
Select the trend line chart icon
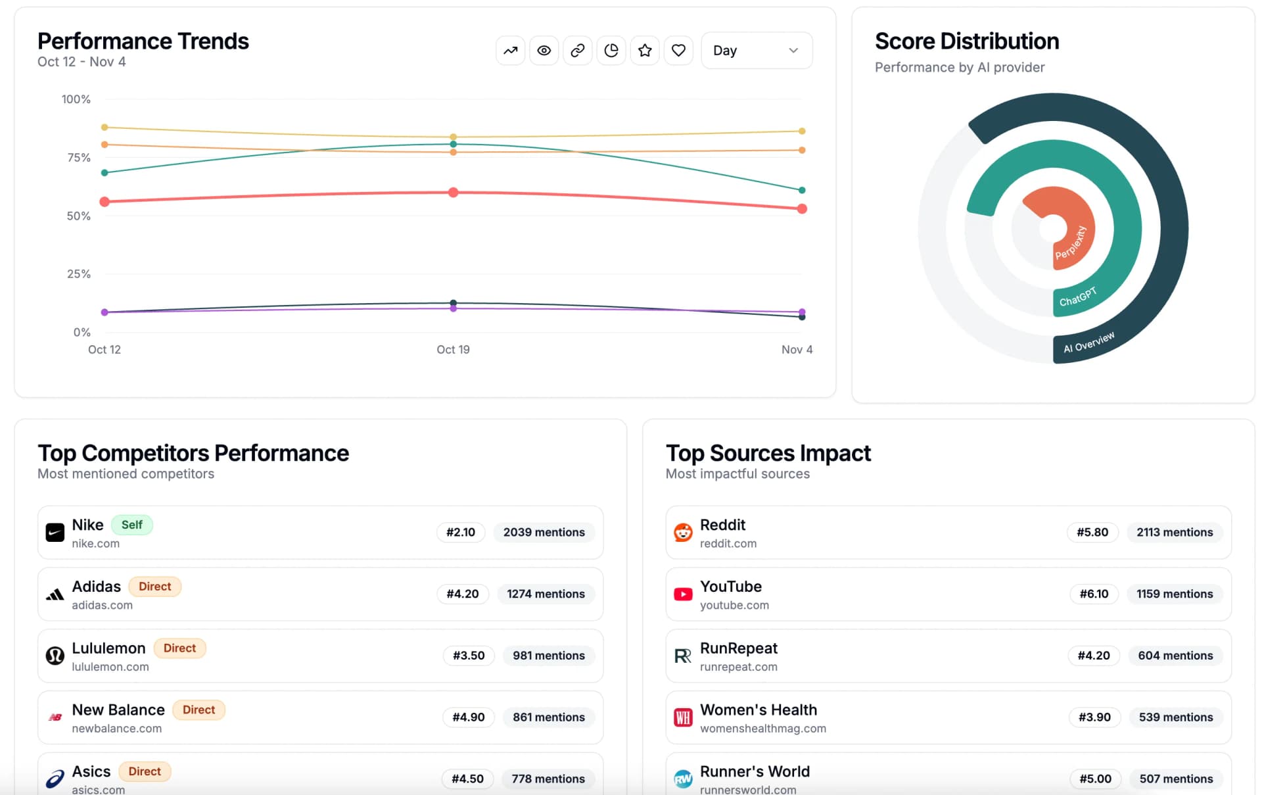(x=511, y=50)
